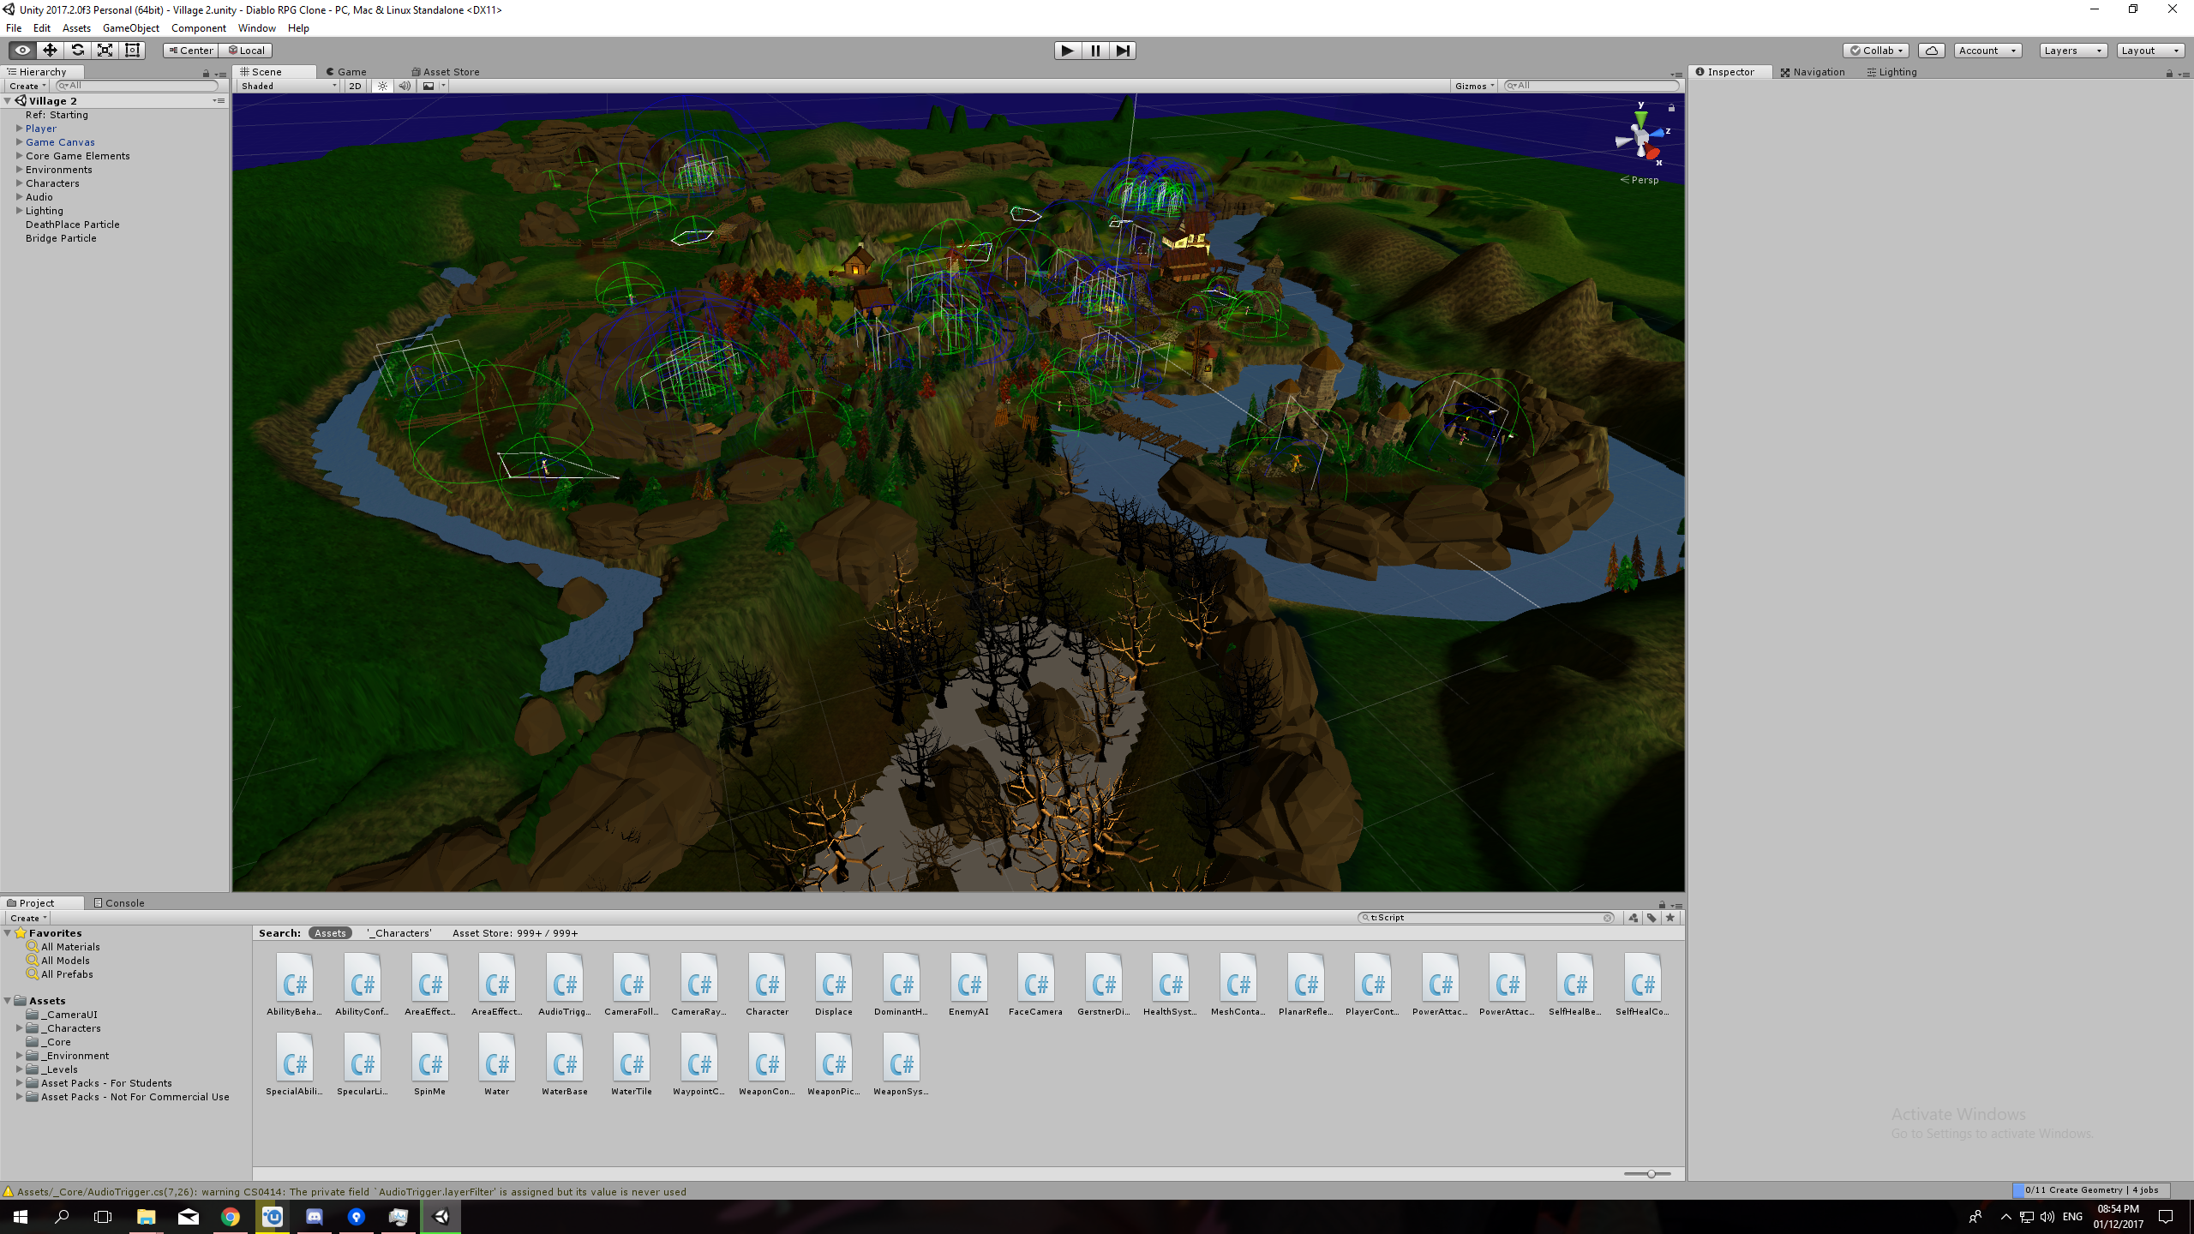Toggle scene audio speaker icon

(404, 86)
